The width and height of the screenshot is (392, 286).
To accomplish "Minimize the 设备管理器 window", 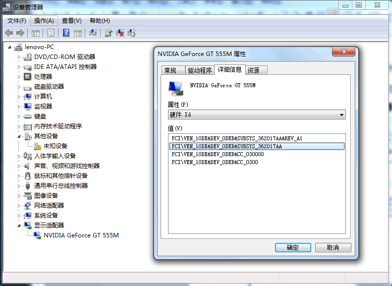I will [x=345, y=5].
